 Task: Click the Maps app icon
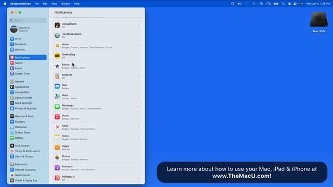coord(57,97)
